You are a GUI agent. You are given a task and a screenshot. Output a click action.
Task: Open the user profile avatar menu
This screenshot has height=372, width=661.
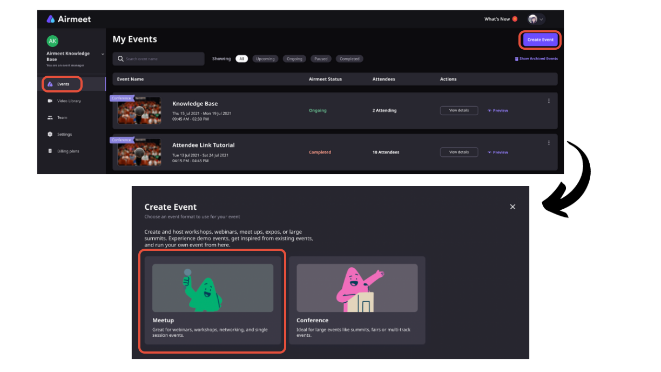click(x=536, y=19)
